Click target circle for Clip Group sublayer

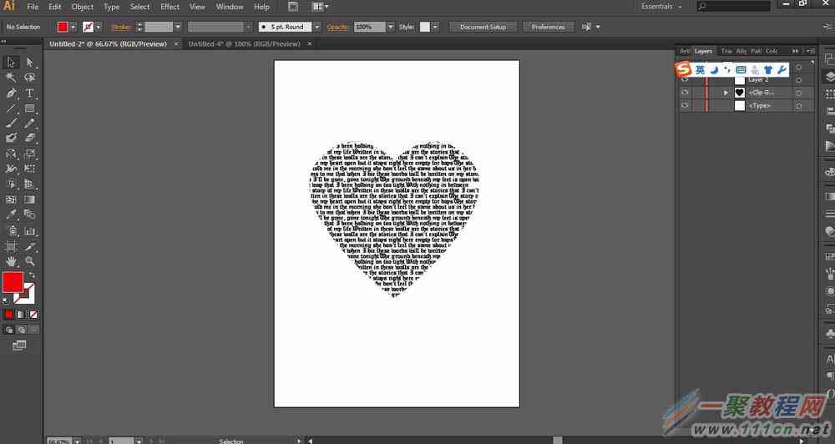click(799, 93)
